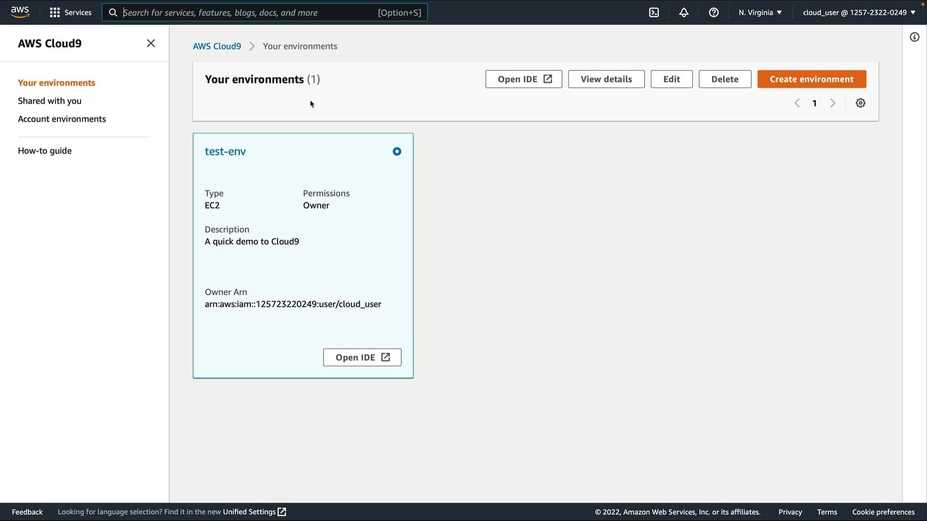Click the test-env environment name link
This screenshot has height=521, width=927.
pos(225,151)
